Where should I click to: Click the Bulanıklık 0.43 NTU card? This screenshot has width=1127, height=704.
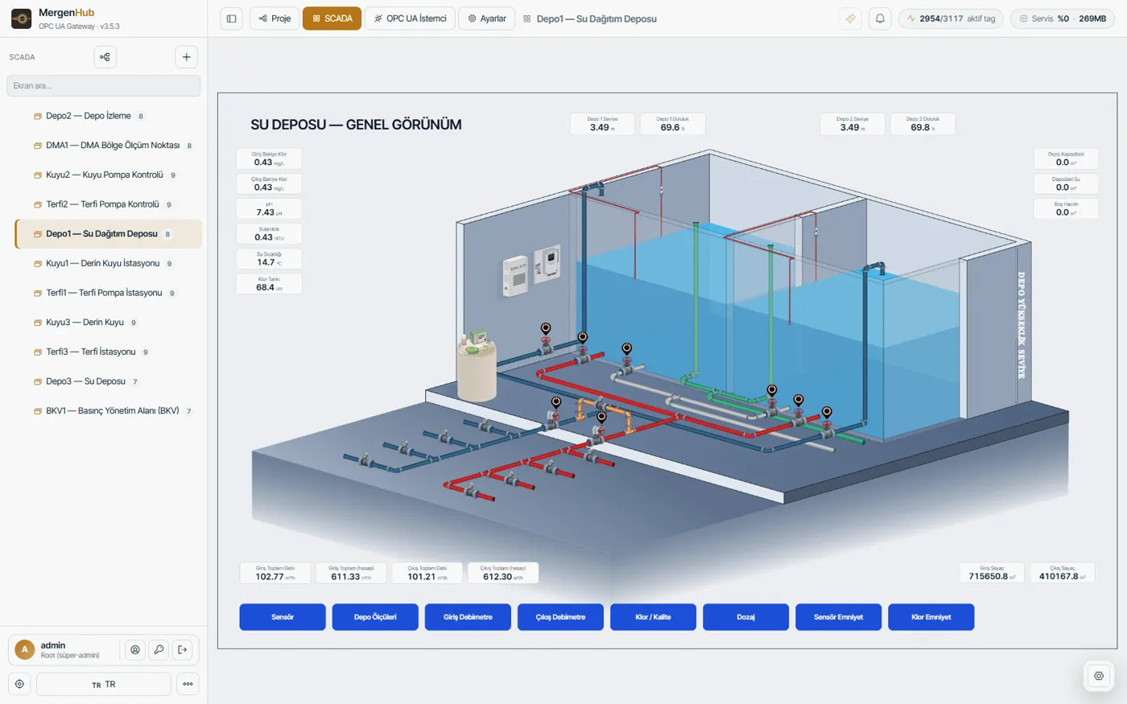click(x=269, y=233)
